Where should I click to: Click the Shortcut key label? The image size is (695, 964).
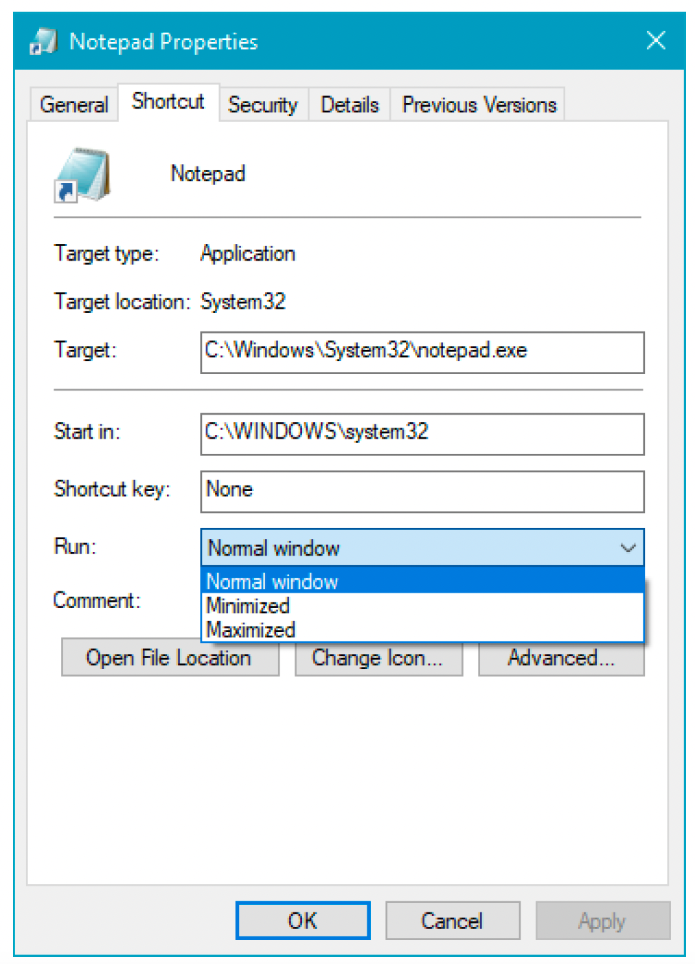(112, 489)
